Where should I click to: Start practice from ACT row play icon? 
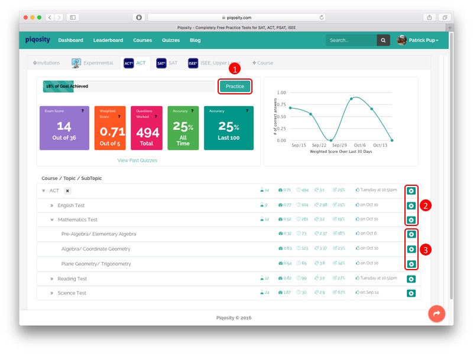pos(411,191)
